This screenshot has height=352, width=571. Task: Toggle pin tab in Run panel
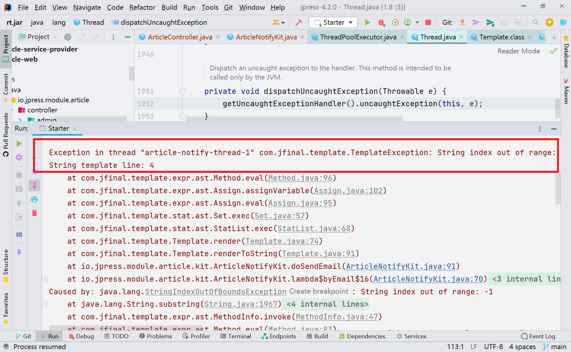point(19,253)
